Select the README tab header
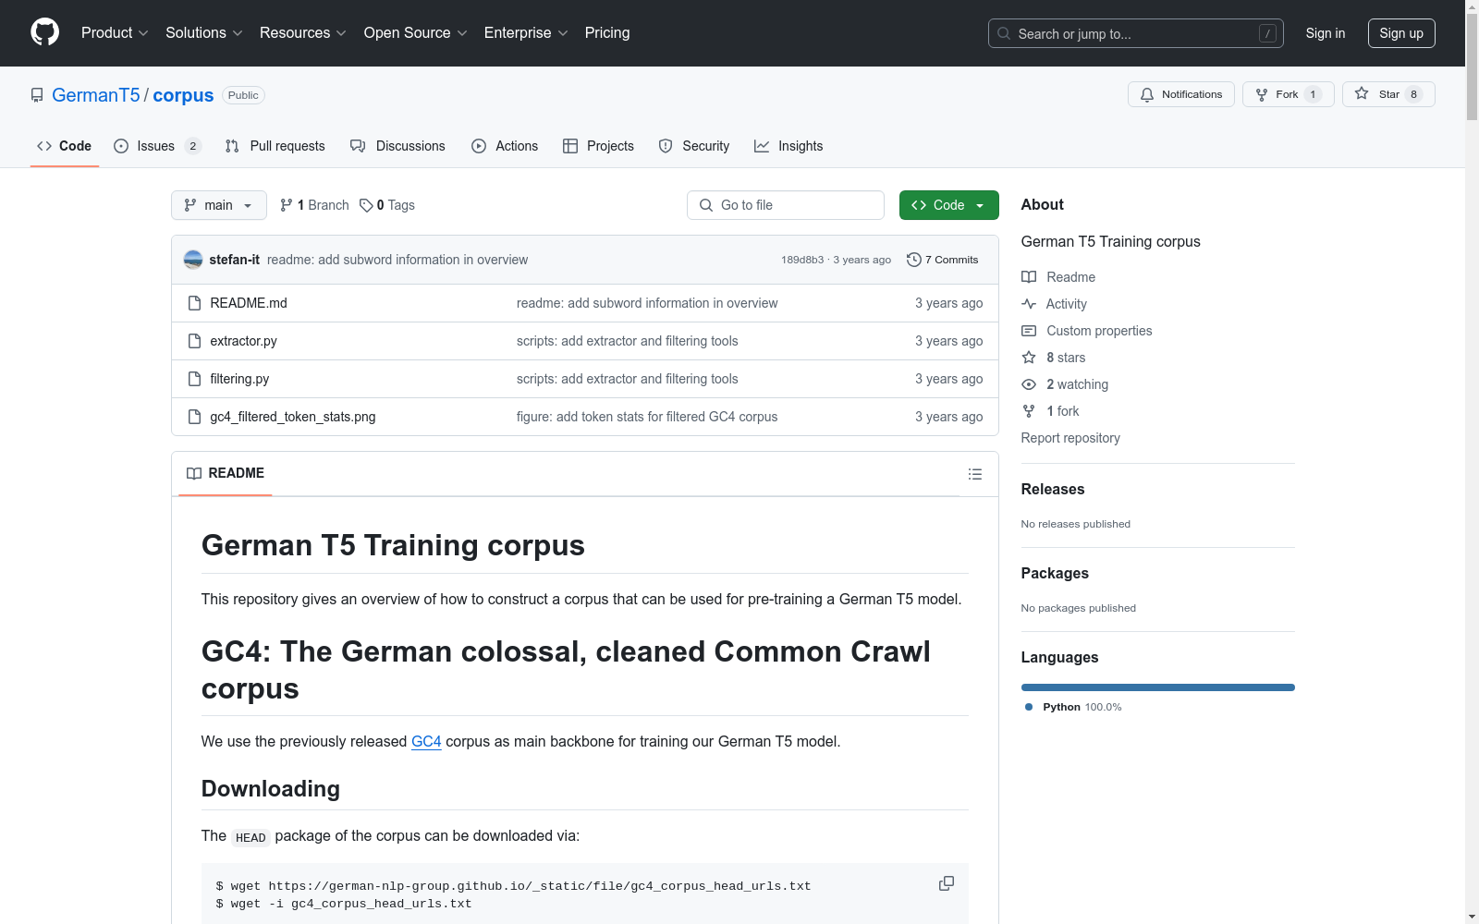The width and height of the screenshot is (1479, 924). [226, 473]
